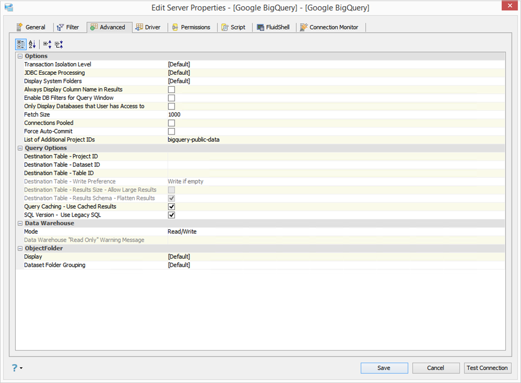Image resolution: width=521 pixels, height=383 pixels.
Task: Select 'JDBC Escape Processing' property label
Action: point(54,73)
